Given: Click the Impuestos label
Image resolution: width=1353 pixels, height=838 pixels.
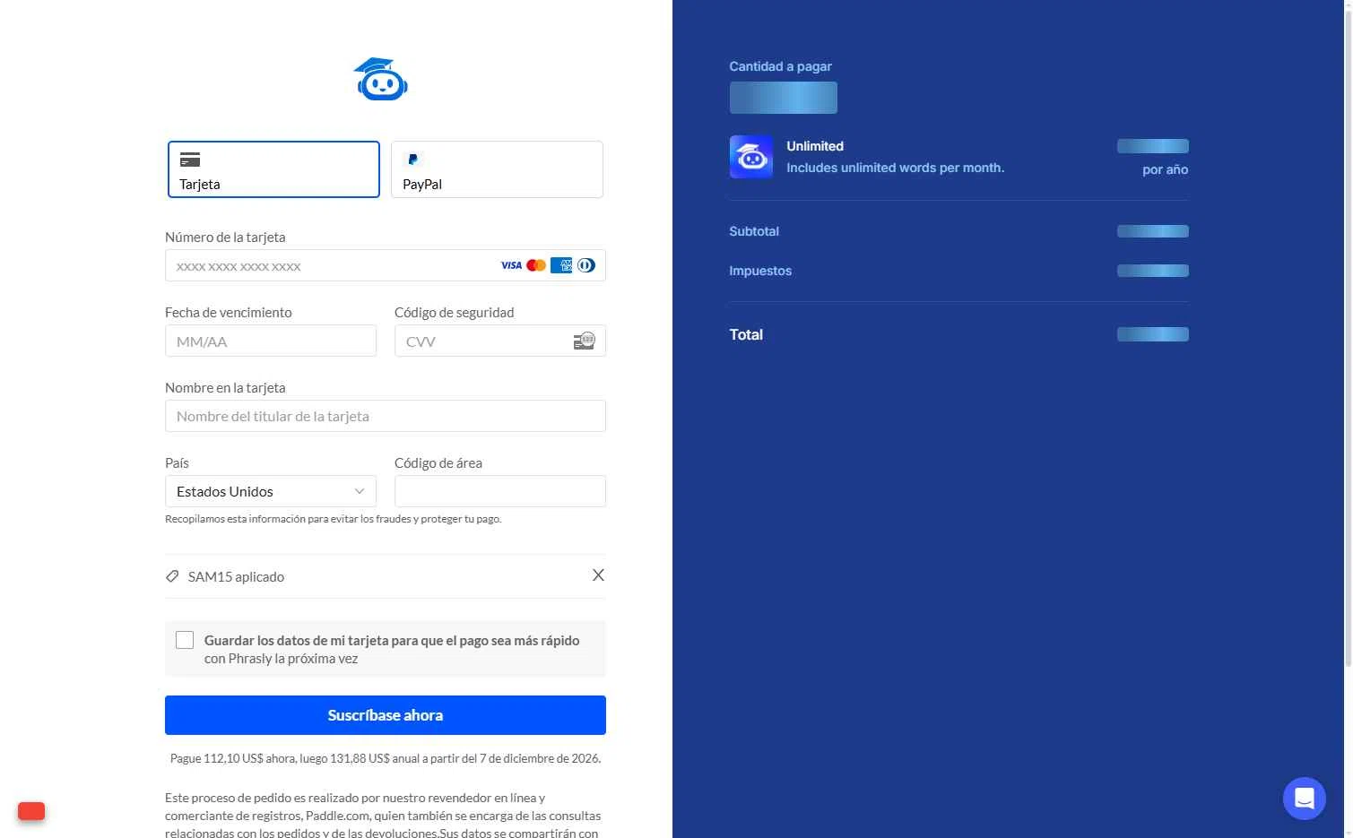Looking at the screenshot, I should click(760, 271).
